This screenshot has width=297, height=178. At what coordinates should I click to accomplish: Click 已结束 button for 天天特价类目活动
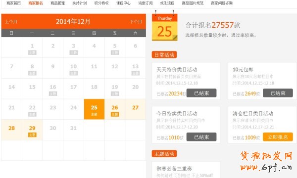(201, 93)
